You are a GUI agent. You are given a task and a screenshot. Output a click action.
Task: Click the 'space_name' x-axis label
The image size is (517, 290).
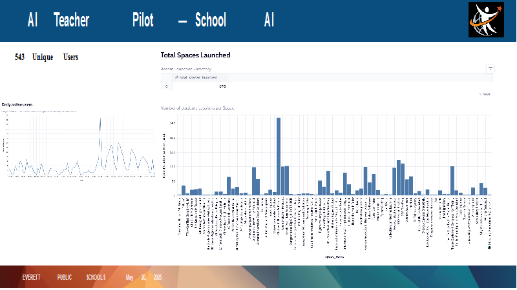coord(334,256)
